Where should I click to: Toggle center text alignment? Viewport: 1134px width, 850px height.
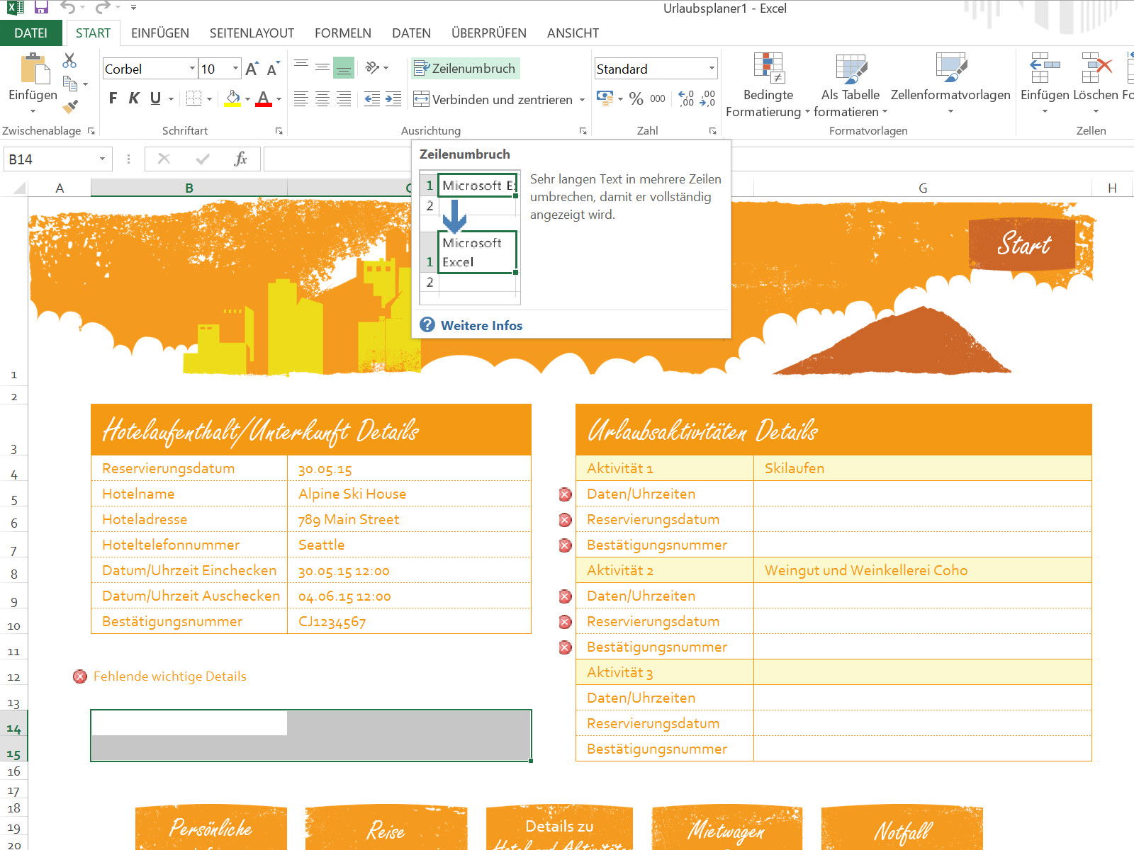point(322,99)
